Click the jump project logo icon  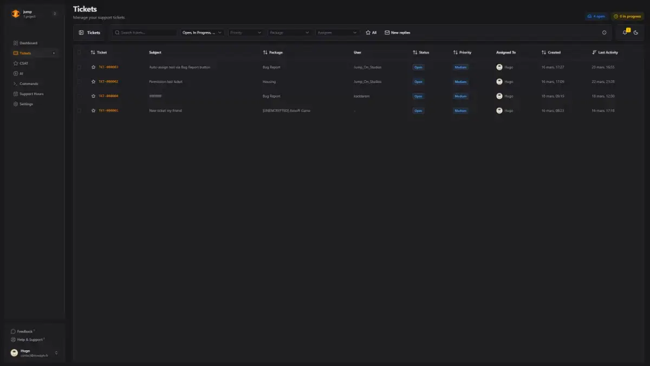click(16, 14)
